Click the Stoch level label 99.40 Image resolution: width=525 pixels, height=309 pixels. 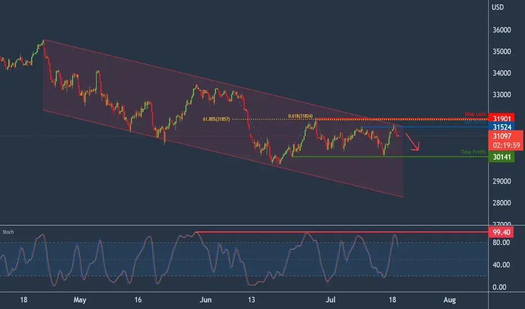(x=501, y=232)
